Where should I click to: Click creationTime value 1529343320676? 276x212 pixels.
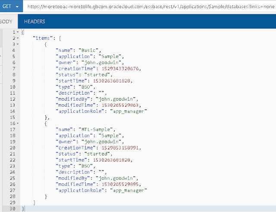click(x=120, y=69)
